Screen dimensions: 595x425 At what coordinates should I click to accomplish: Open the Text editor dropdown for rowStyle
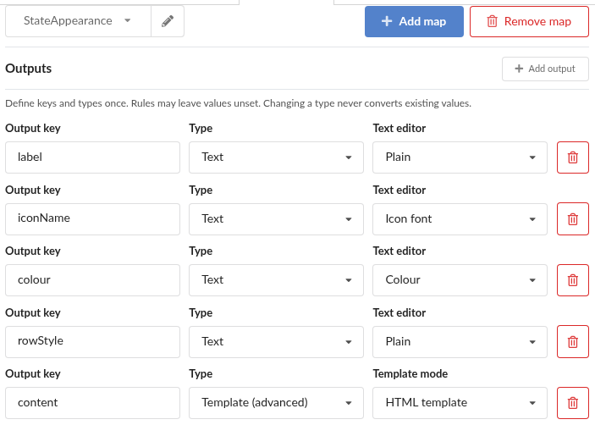(x=460, y=341)
